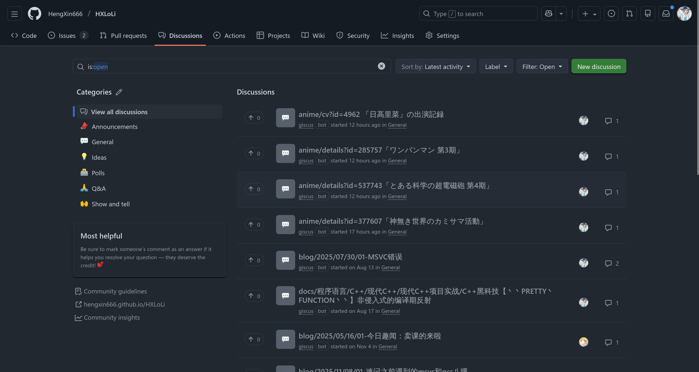This screenshot has width=699, height=372.
Task: Upvote the MSVC错误 blog discussion
Action: click(254, 260)
